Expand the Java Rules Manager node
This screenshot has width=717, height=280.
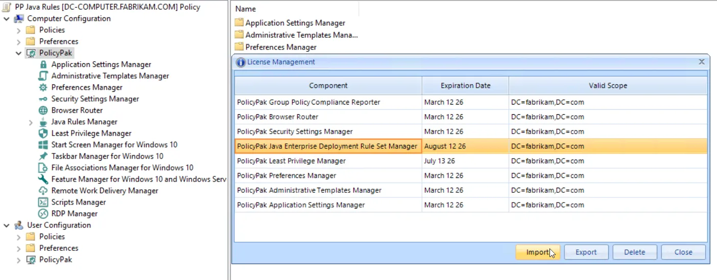point(31,122)
